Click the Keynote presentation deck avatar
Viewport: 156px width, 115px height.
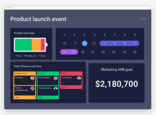pos(32,88)
